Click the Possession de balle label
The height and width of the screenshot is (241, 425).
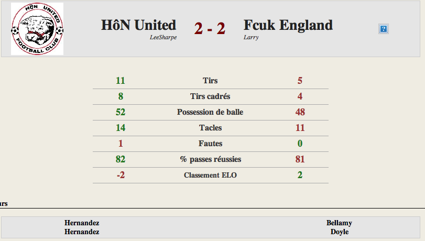click(x=210, y=112)
